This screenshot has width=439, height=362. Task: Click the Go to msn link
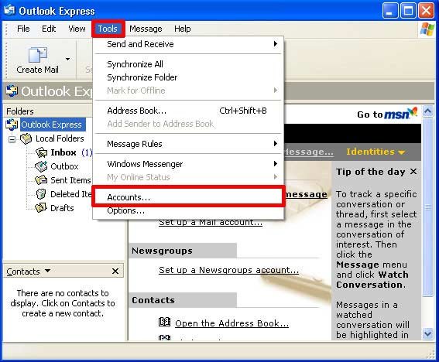tap(387, 114)
